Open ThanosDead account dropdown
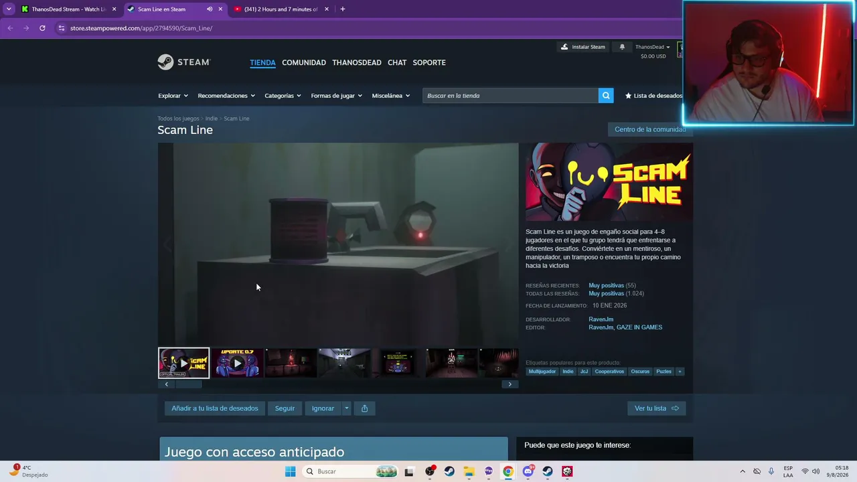Image resolution: width=857 pixels, height=482 pixels. [653, 47]
